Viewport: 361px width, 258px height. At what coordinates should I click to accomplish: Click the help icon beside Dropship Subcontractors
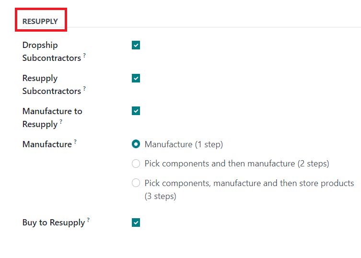(84, 56)
